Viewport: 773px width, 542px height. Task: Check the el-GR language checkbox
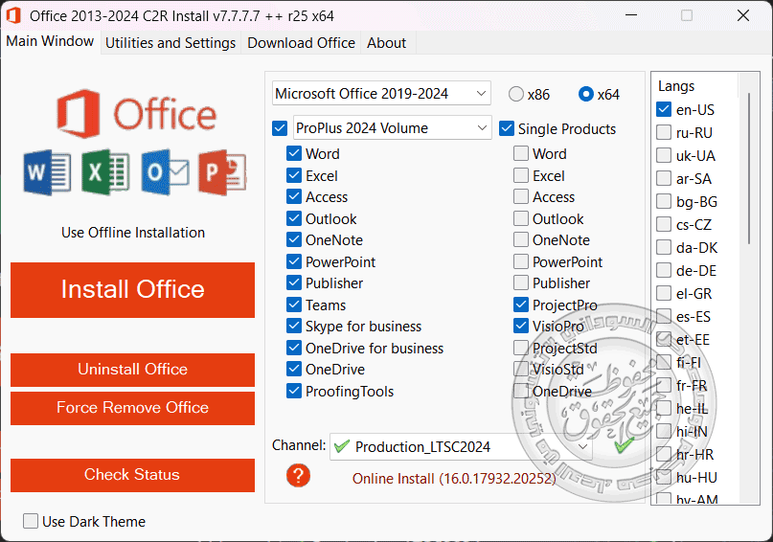[x=664, y=293]
